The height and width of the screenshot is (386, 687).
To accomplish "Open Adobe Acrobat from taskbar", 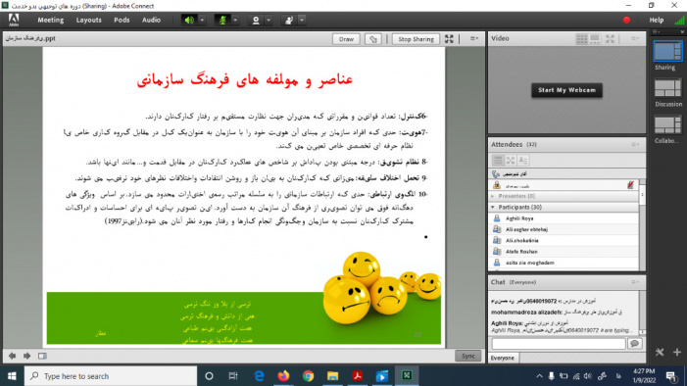I will 357,376.
